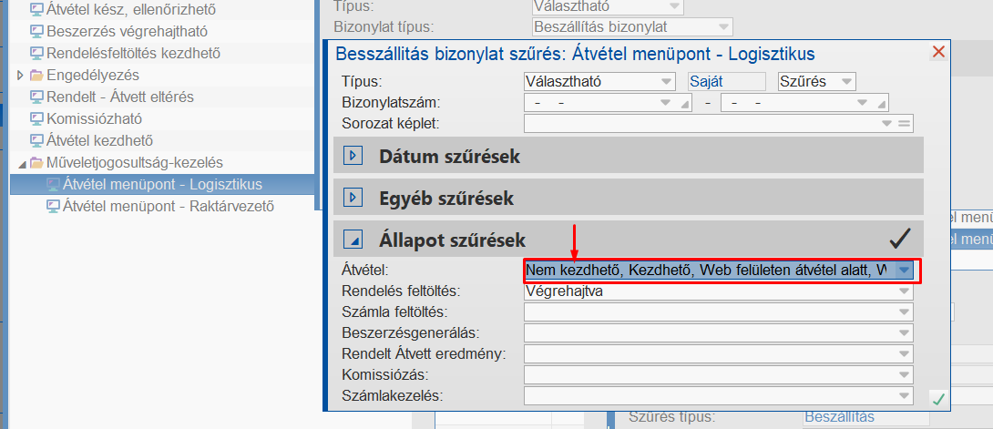
Task: Select Átvétel menüpont - Logisztikus tree item
Action: pos(162,184)
